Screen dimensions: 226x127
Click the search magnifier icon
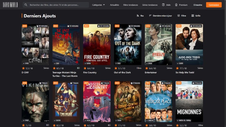click(x=26, y=5)
